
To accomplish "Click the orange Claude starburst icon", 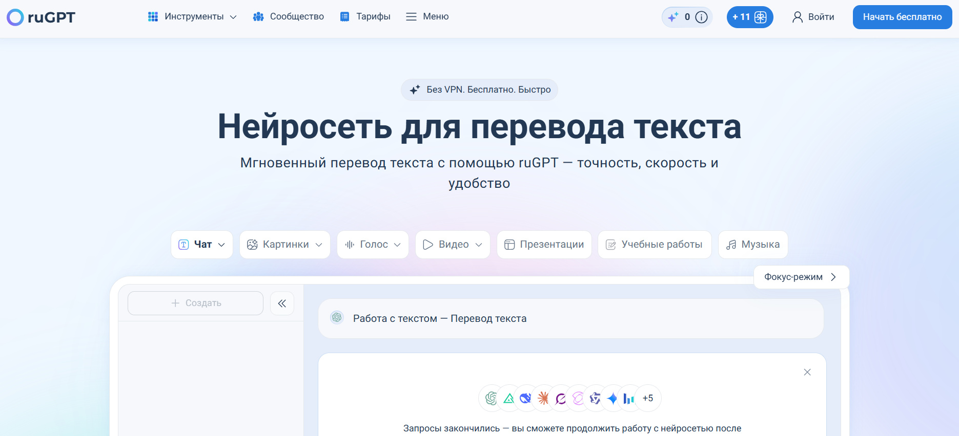I will (543, 398).
